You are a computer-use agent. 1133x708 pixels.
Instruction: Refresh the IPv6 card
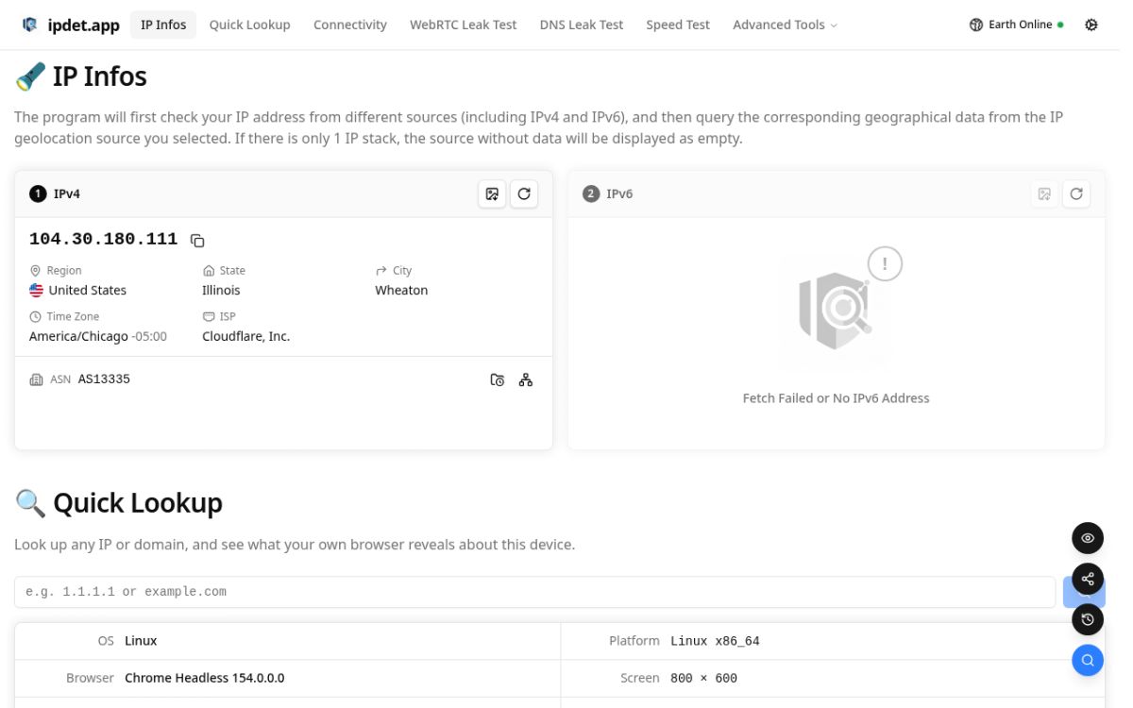(1076, 194)
